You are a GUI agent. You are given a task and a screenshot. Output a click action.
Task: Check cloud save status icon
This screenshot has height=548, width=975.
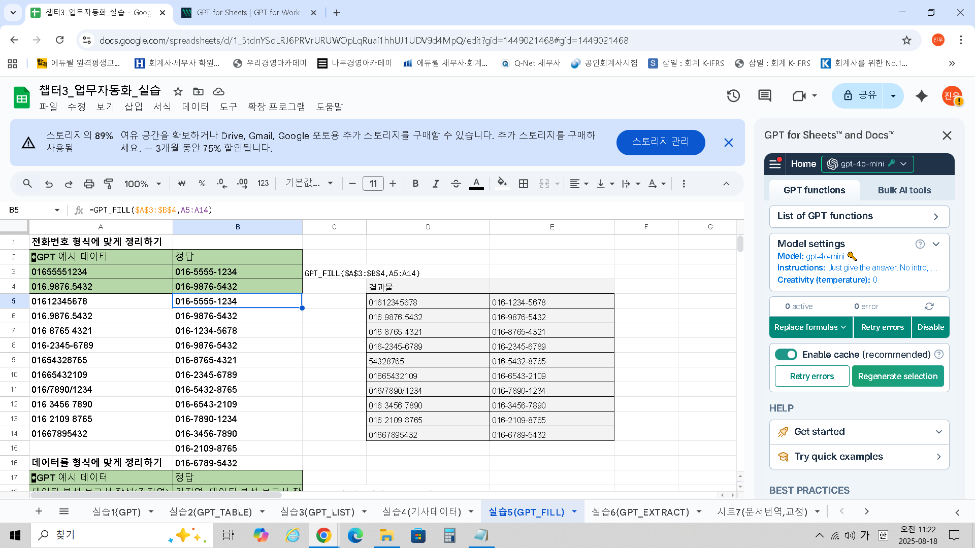tap(218, 91)
